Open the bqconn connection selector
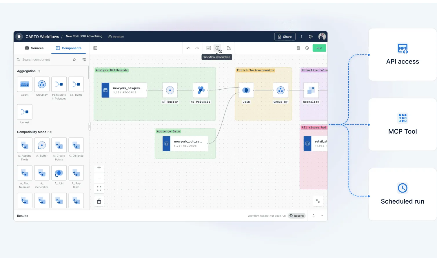 coord(296,216)
